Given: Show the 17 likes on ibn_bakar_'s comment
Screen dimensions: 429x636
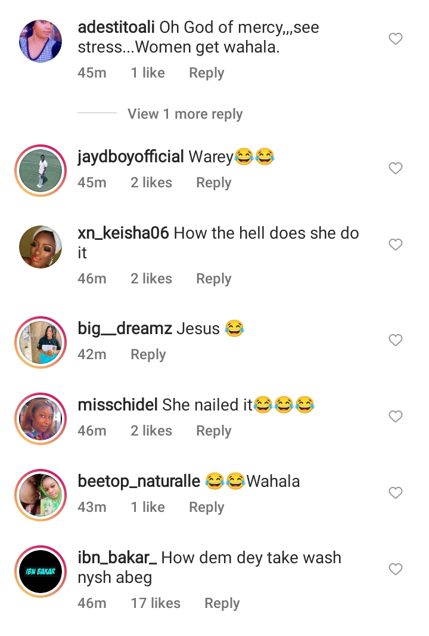Looking at the screenshot, I should pyautogui.click(x=156, y=603).
